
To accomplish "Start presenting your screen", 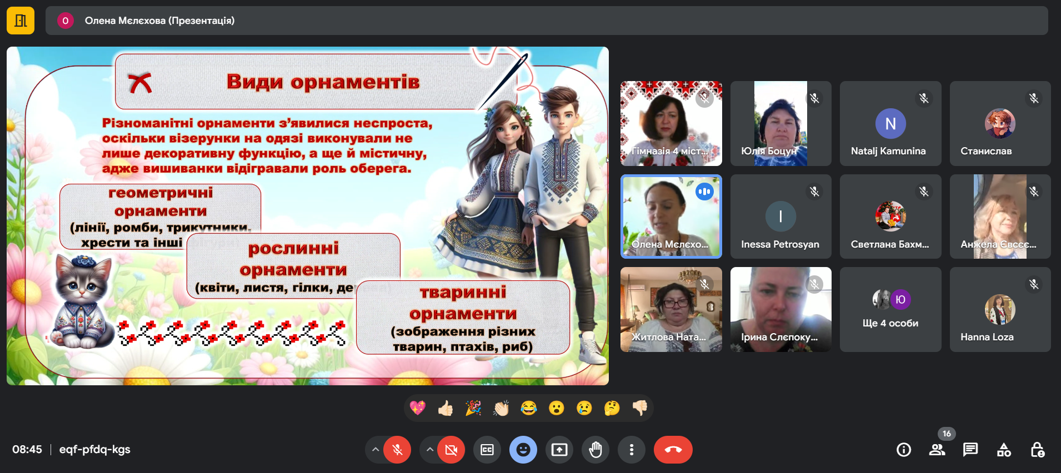I will 559,450.
